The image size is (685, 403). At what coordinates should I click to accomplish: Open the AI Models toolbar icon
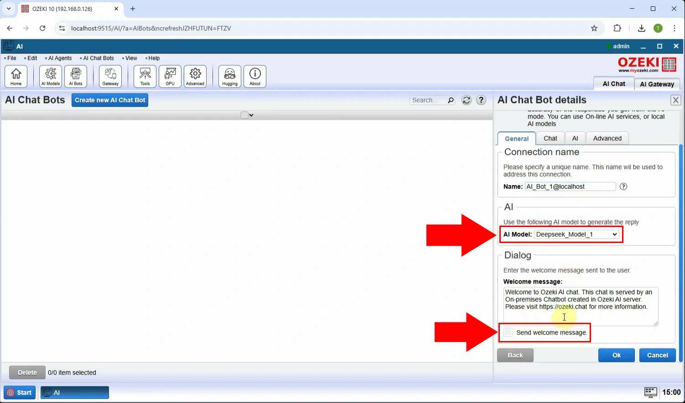coord(51,76)
